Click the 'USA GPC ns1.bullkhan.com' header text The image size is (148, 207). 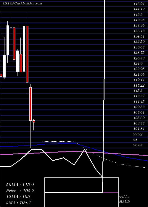[x=22, y=4]
